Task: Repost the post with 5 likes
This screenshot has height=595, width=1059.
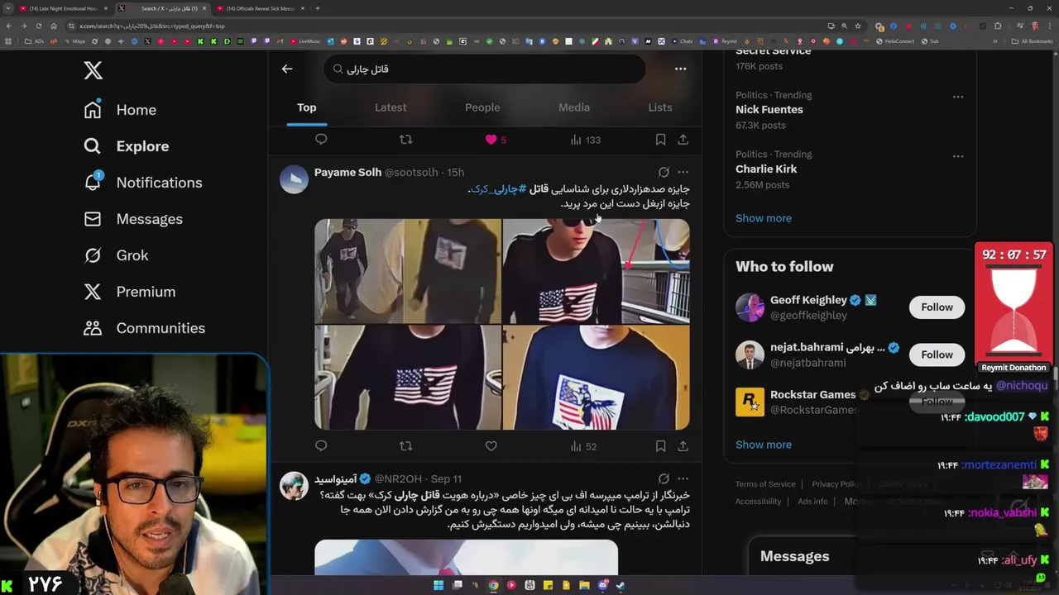Action: 405,140
